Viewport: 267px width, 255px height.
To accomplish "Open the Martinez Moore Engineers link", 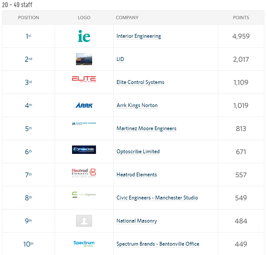I will tap(147, 128).
